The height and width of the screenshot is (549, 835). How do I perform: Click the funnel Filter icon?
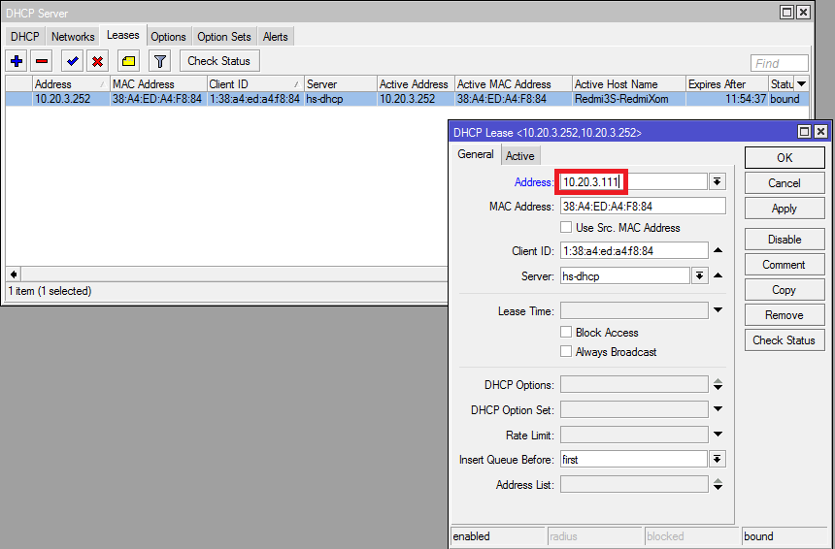click(160, 61)
